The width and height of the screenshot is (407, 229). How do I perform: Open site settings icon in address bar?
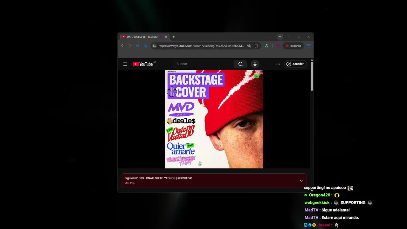154,46
